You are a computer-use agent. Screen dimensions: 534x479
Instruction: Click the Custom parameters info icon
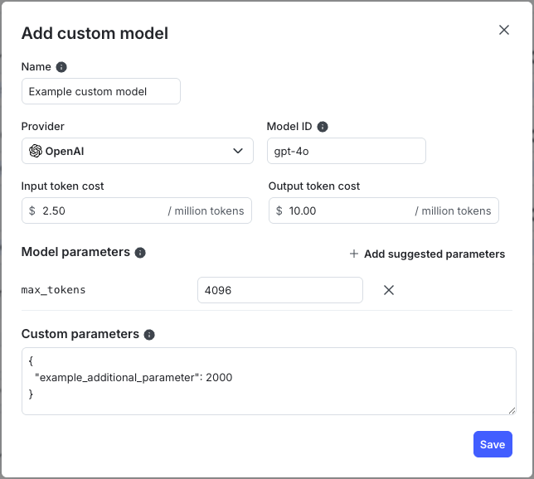149,335
